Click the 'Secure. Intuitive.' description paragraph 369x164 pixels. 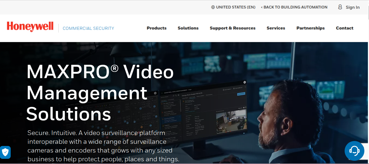click(103, 146)
